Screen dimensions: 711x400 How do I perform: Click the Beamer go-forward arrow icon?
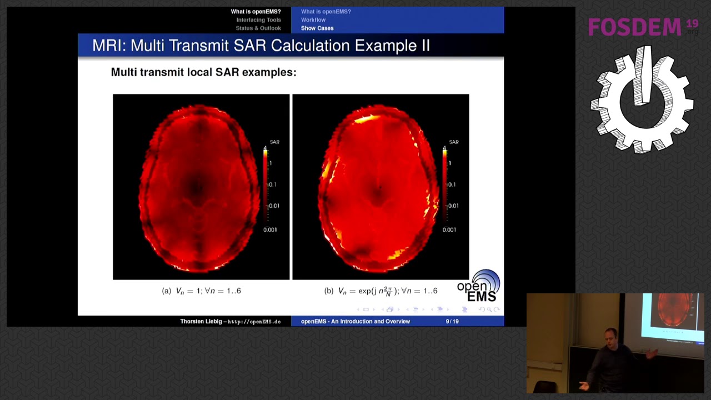pyautogui.click(x=497, y=309)
